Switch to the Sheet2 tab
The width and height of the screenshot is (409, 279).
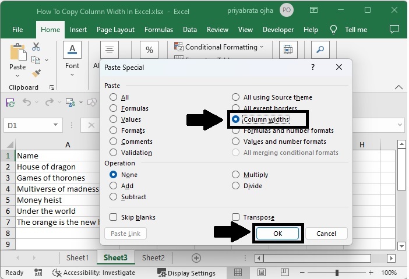(x=153, y=257)
